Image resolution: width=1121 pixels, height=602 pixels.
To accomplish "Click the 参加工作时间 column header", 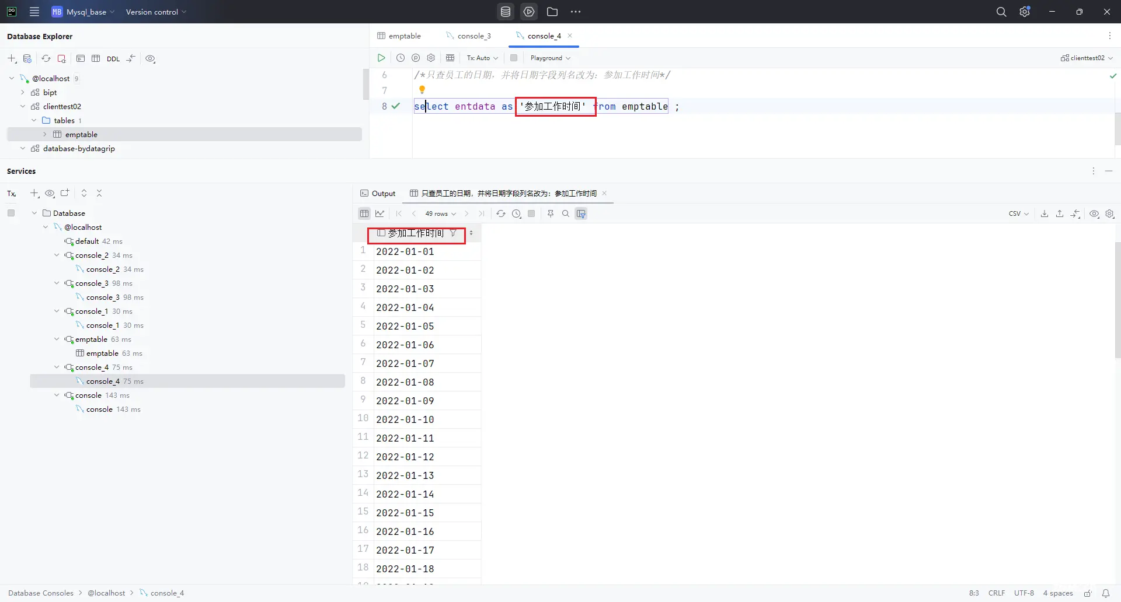I will tap(416, 233).
